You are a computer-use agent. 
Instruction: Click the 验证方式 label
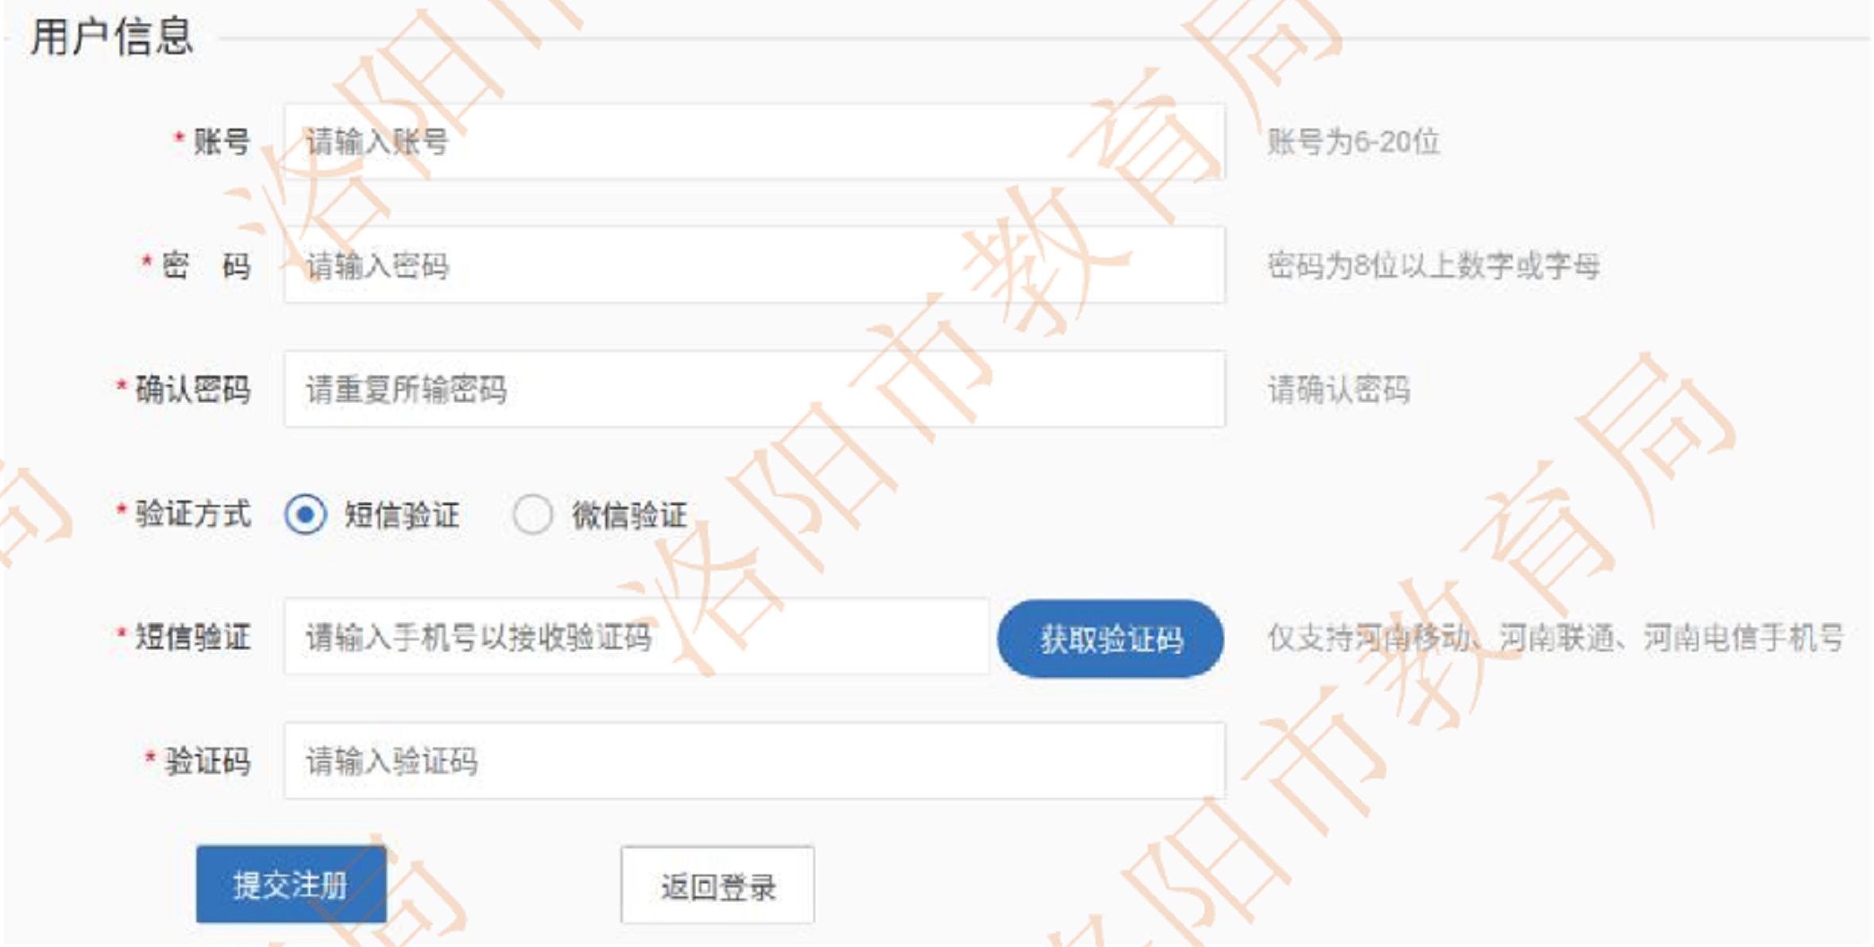[192, 513]
